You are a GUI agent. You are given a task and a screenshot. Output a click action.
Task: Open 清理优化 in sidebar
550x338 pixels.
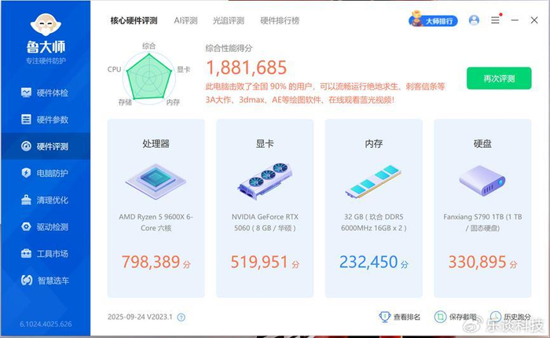[45, 200]
